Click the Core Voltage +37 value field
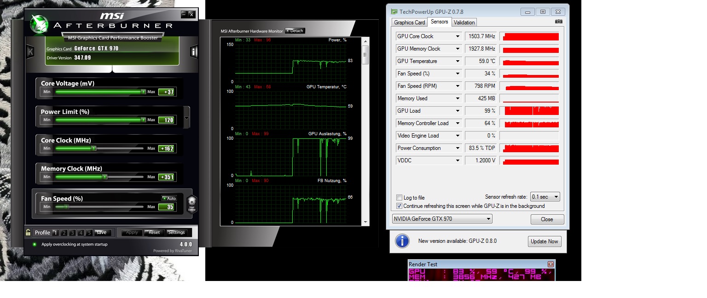 (x=166, y=92)
